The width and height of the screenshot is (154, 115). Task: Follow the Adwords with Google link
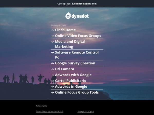click(73, 75)
